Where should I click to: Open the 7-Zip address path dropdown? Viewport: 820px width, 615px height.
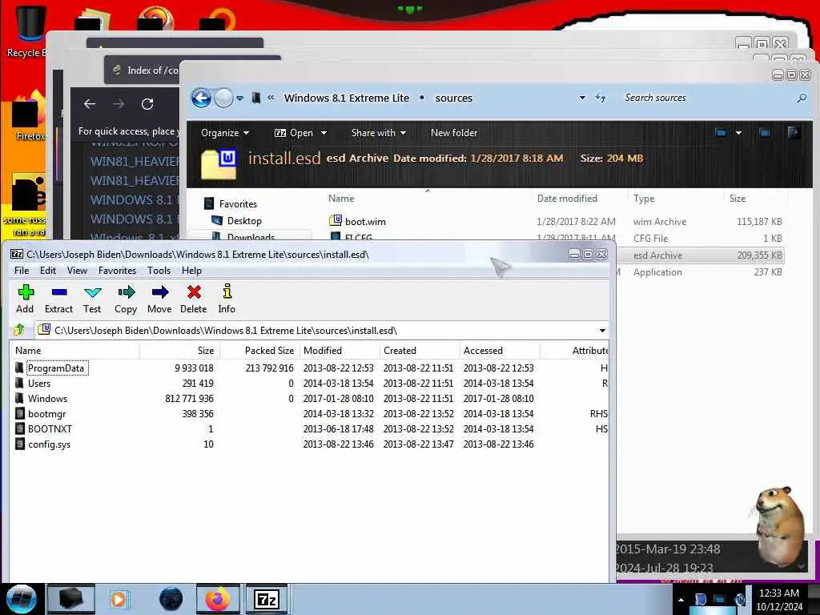(602, 331)
